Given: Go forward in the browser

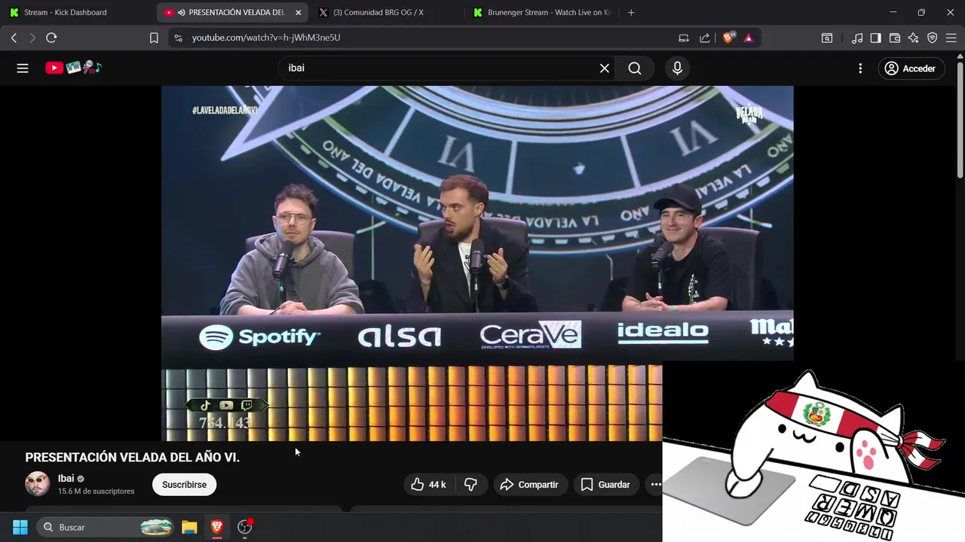Looking at the screenshot, I should 32,38.
